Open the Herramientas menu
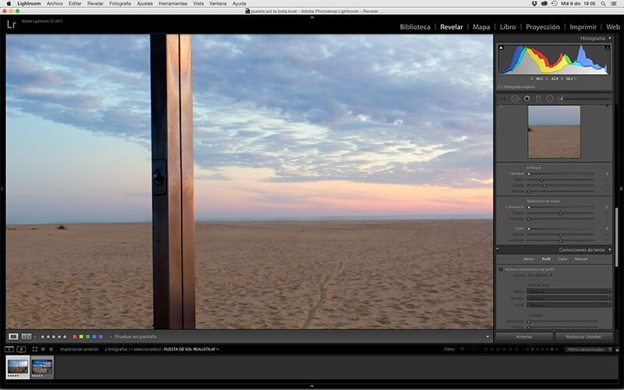The width and height of the screenshot is (624, 390). click(x=172, y=4)
